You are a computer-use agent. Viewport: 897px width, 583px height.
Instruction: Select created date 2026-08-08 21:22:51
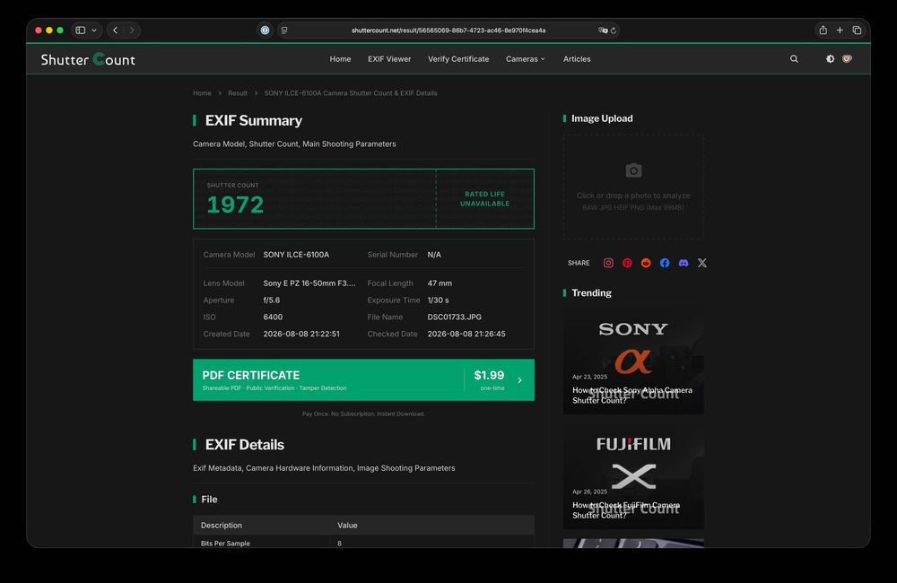[301, 334]
